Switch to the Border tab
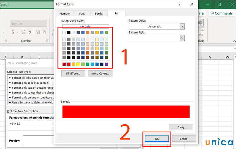 [99, 14]
